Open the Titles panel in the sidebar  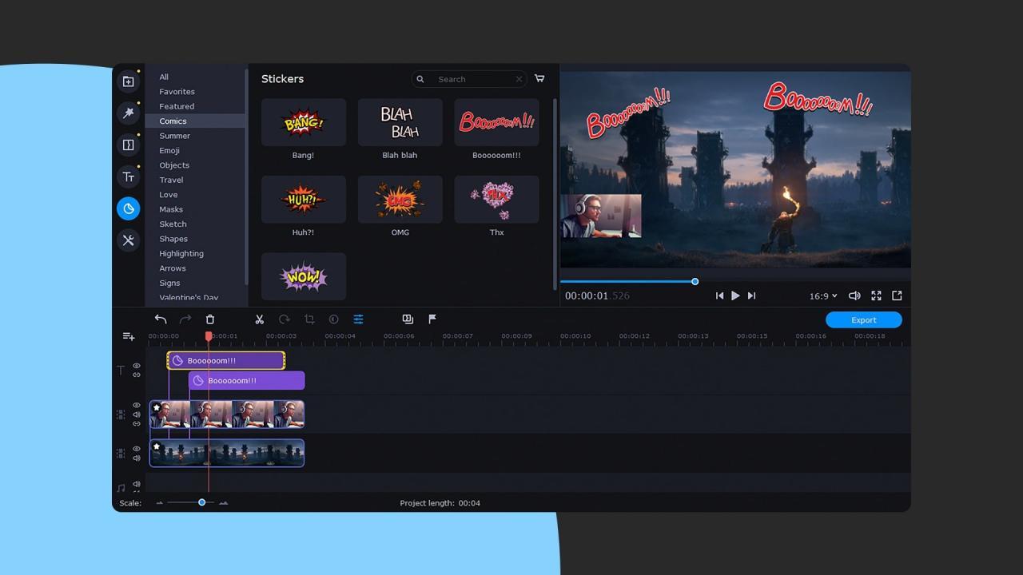pos(129,176)
